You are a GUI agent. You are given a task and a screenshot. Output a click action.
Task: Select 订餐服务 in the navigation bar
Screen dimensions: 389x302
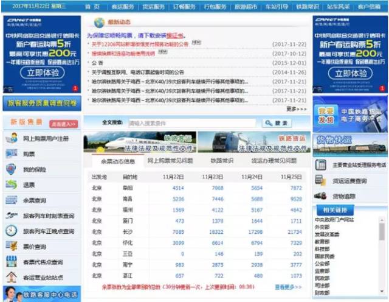tap(184, 7)
